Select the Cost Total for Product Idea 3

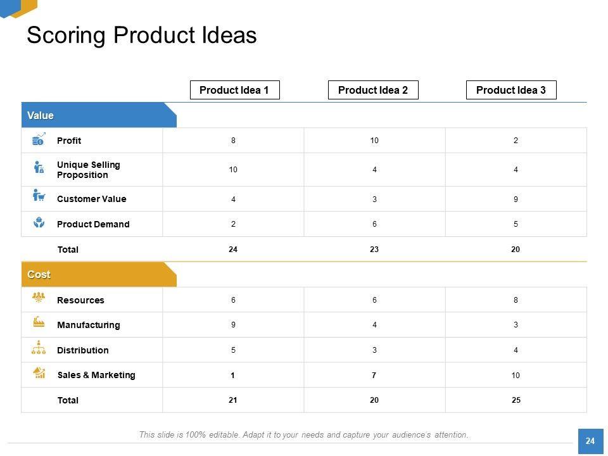[516, 400]
